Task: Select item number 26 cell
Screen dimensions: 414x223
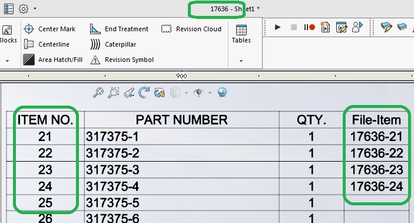Action: pos(45,218)
